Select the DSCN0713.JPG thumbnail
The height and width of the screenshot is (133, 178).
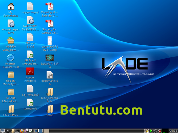tap(50, 61)
